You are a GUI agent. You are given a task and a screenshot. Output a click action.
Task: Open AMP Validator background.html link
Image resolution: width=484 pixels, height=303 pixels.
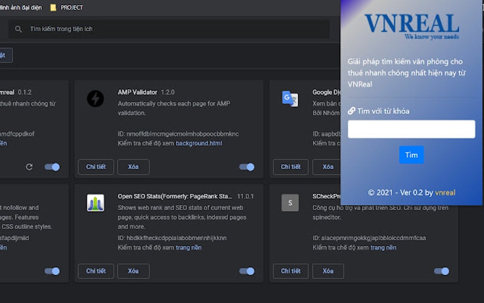point(199,143)
